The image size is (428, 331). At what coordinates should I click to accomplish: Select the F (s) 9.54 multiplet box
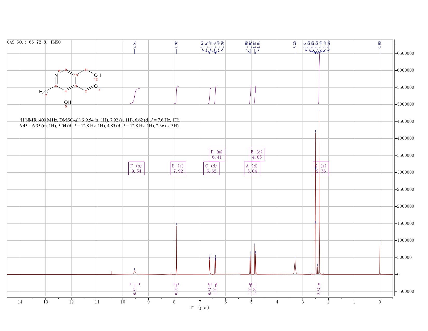point(136,168)
